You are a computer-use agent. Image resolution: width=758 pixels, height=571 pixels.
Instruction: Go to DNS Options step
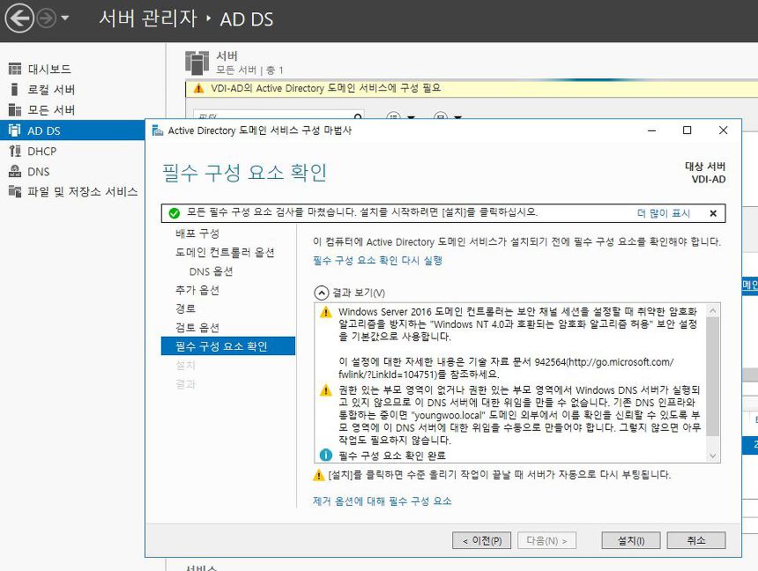coord(212,271)
